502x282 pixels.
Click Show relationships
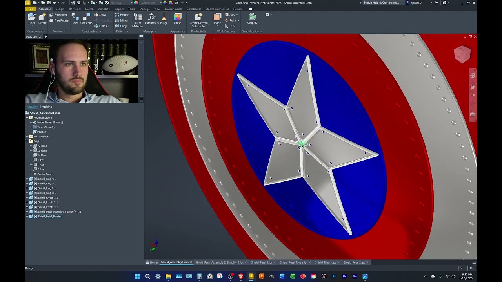[100, 15]
